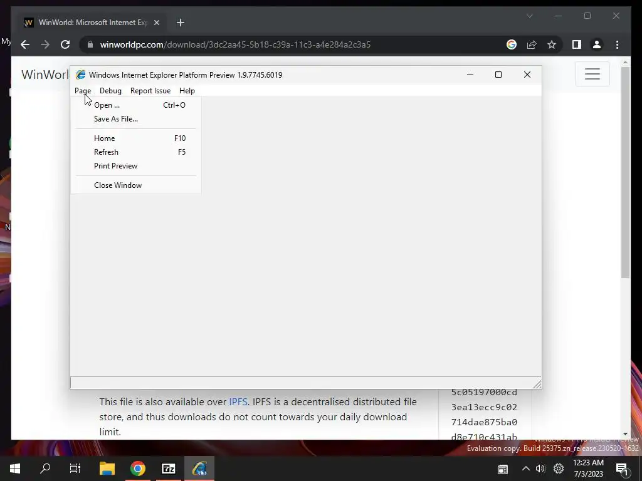Click the '5c05197000cd' hash text
The width and height of the screenshot is (642, 481).
[484, 392]
